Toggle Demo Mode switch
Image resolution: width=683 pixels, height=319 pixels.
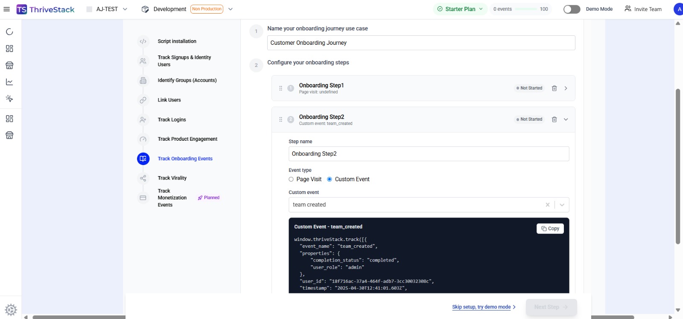[572, 9]
